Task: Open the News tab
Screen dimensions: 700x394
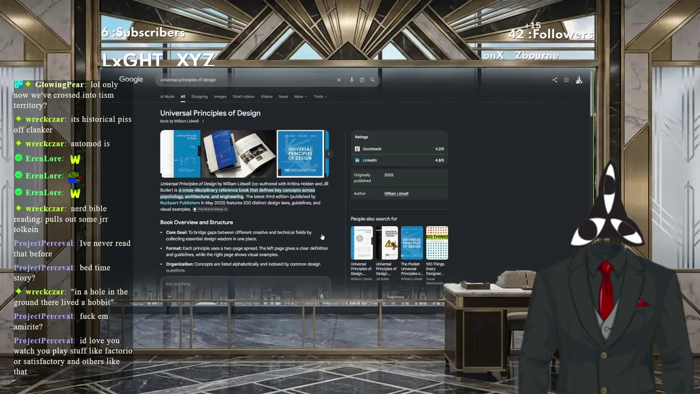Action: click(283, 97)
